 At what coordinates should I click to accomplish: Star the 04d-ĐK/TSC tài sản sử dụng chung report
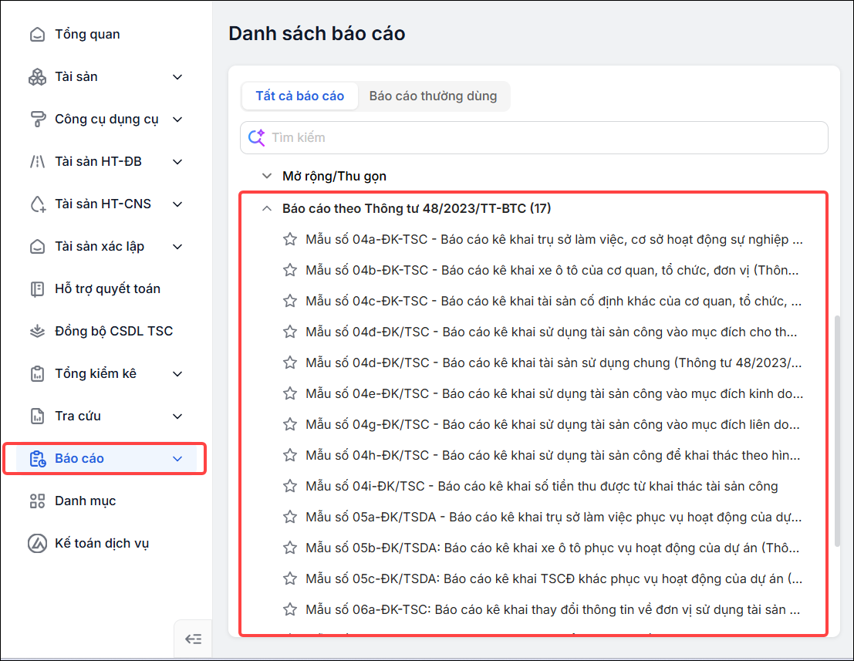point(290,363)
